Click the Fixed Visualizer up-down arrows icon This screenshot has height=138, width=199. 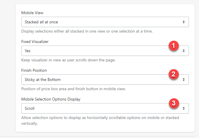click(184, 51)
